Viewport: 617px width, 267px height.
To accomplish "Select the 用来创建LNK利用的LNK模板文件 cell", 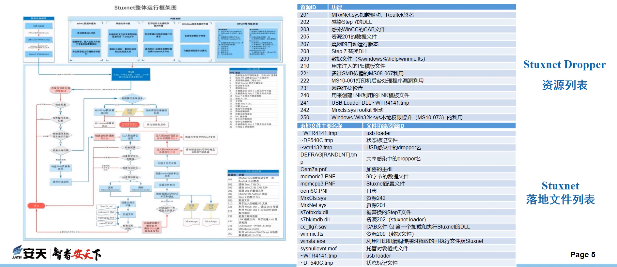I will click(x=422, y=95).
